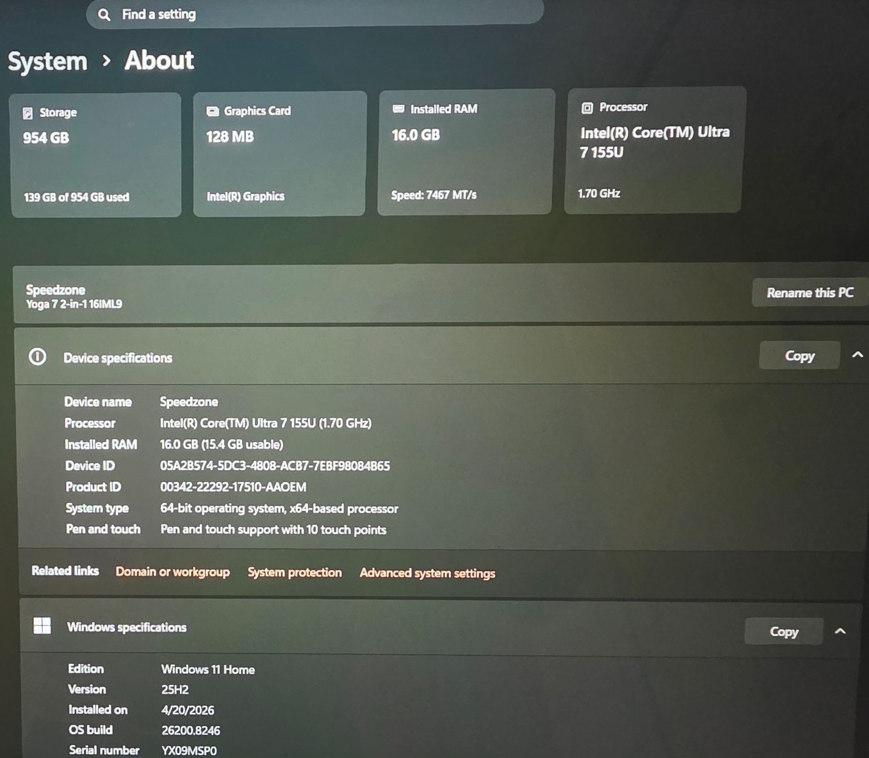Click the 'Speed: 7467 MT/s' text
The width and height of the screenshot is (869, 758).
[434, 195]
